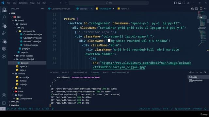This screenshot has height=117, width=209.
Task: Expand the fonts folder
Action: click(x=13, y=91)
